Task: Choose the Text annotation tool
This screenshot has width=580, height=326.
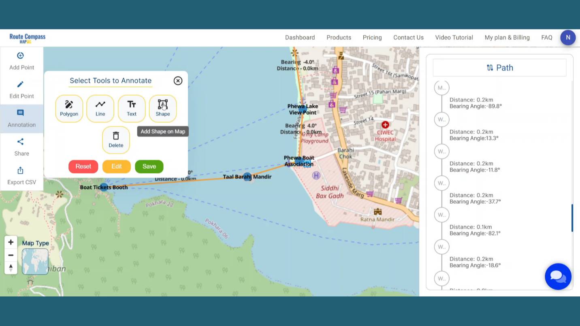Action: tap(132, 109)
